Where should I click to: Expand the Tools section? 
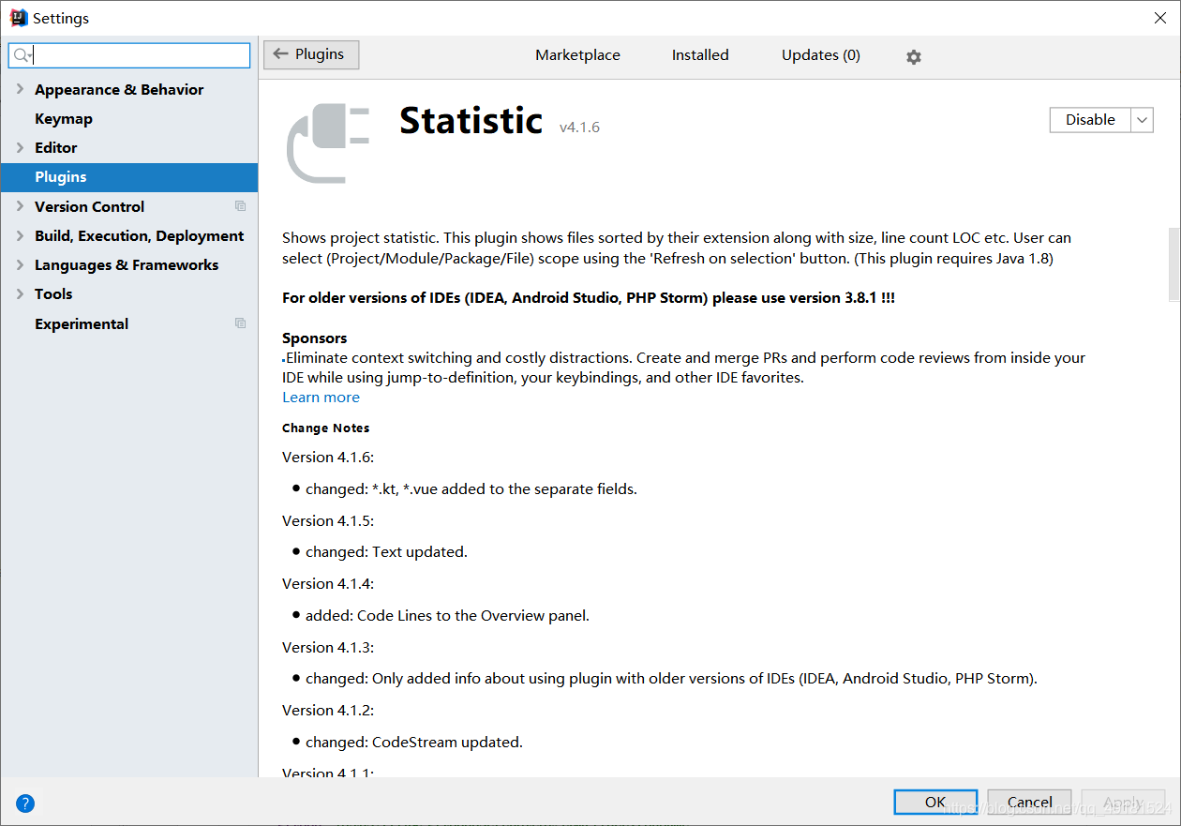point(19,293)
